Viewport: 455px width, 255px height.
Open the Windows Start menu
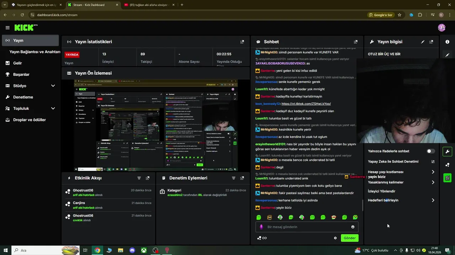(6, 250)
